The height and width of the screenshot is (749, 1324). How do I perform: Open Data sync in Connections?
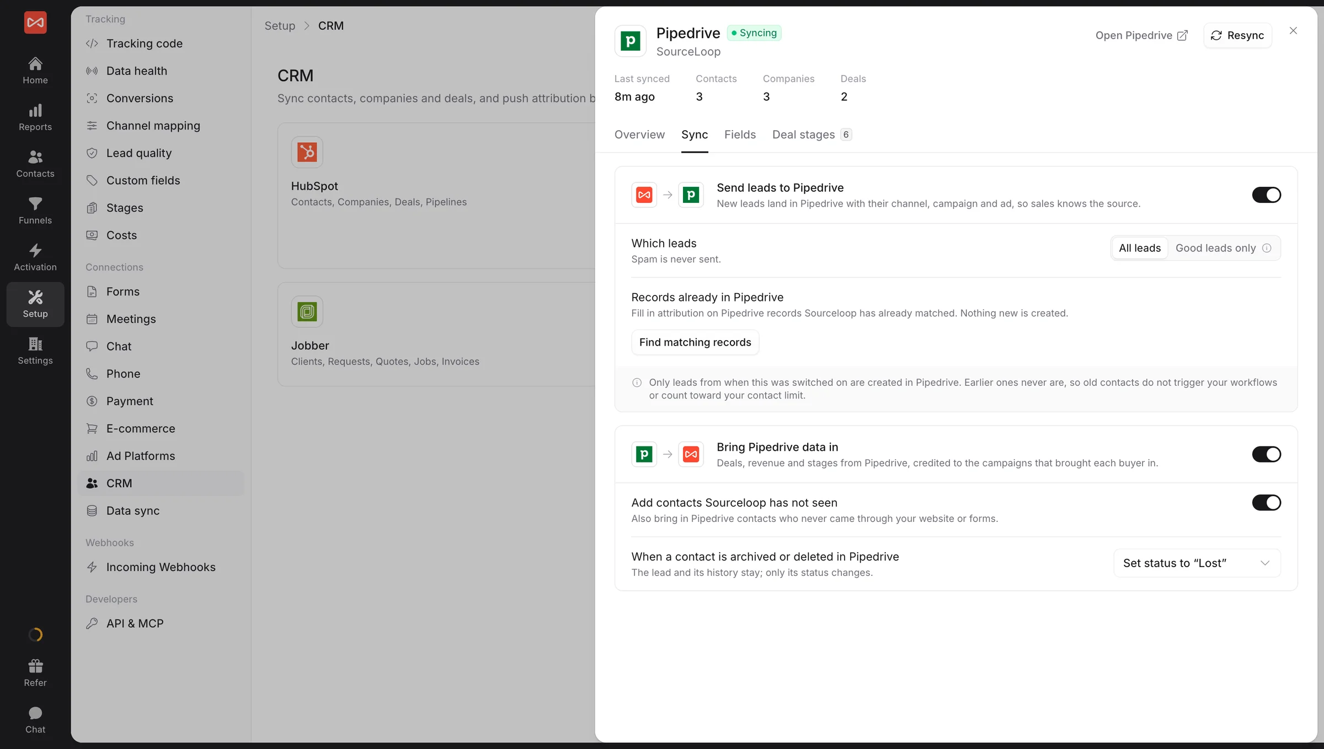pyautogui.click(x=161, y=511)
